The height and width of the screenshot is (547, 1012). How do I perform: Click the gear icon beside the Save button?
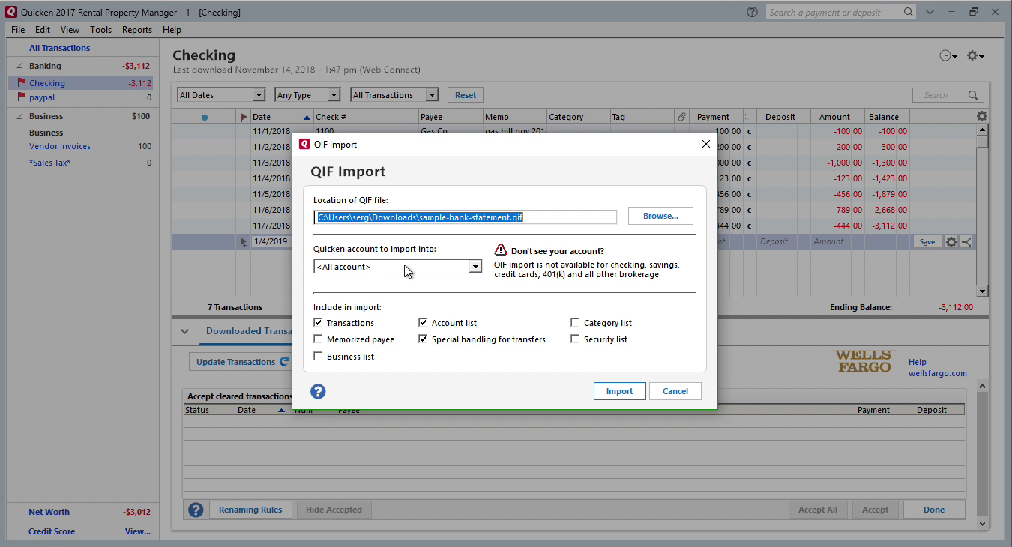(951, 241)
